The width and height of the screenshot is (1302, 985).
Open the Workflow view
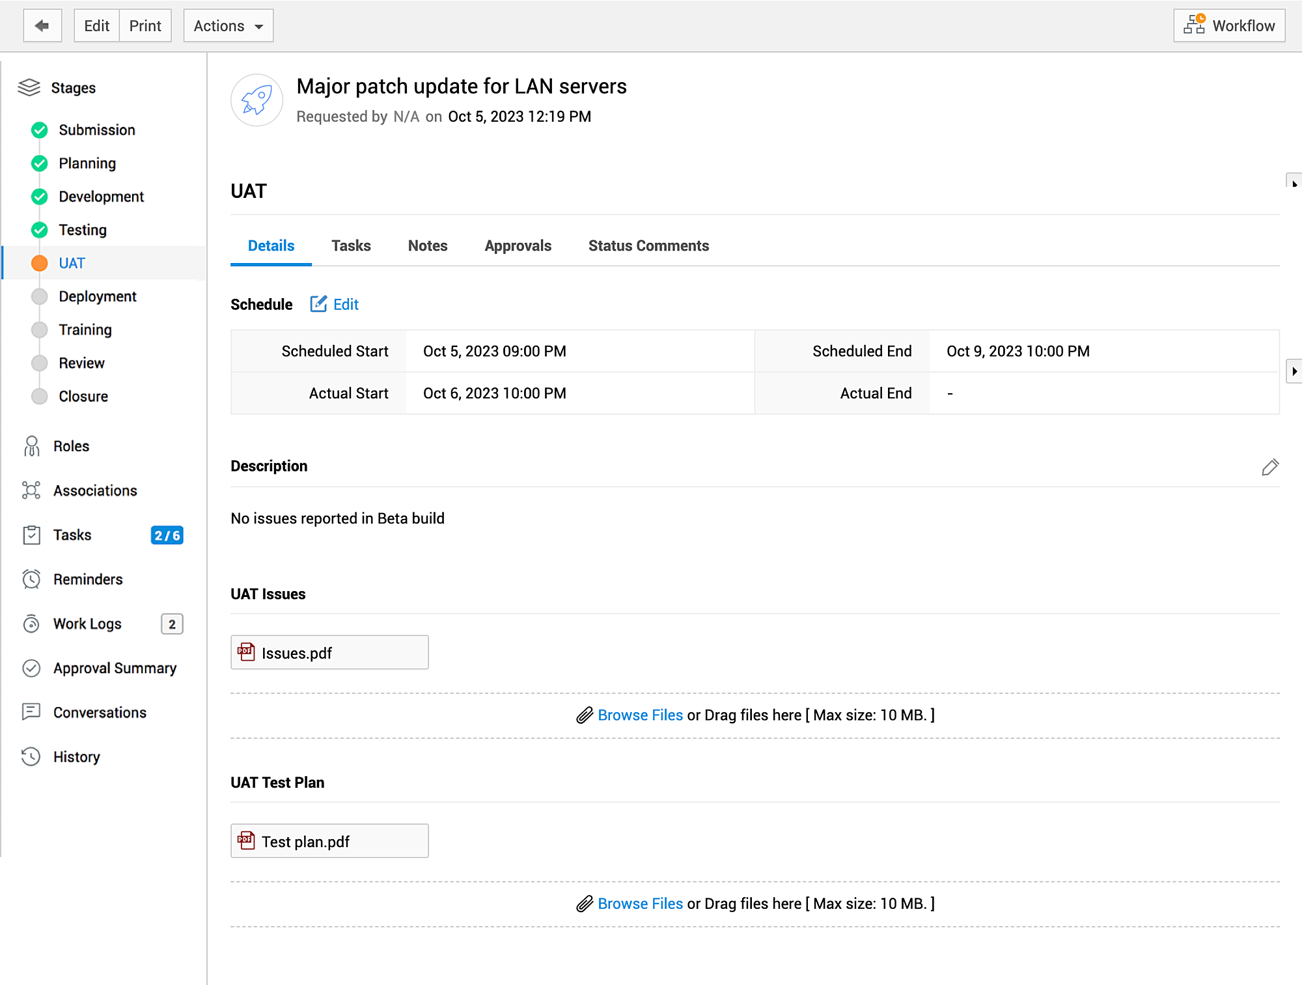[x=1228, y=26]
